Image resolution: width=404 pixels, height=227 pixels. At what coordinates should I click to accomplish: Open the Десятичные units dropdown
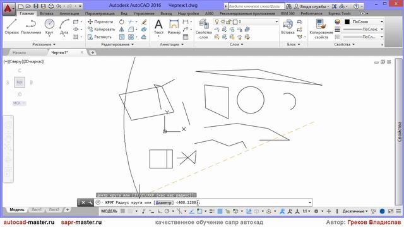355,211
